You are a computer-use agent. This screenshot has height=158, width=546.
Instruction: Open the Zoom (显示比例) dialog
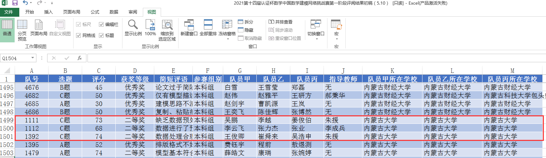[133, 28]
